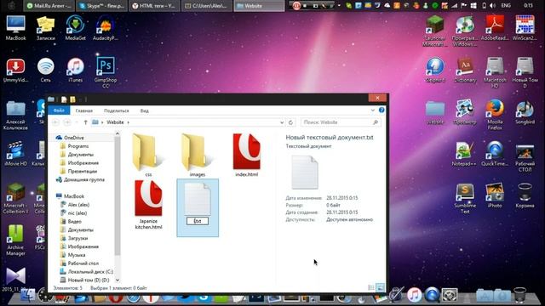
Task: Open the images folder in Explorer
Action: click(x=197, y=155)
